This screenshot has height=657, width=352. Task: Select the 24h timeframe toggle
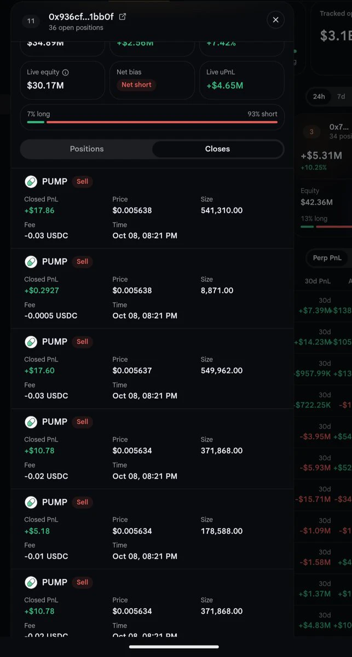(x=319, y=96)
